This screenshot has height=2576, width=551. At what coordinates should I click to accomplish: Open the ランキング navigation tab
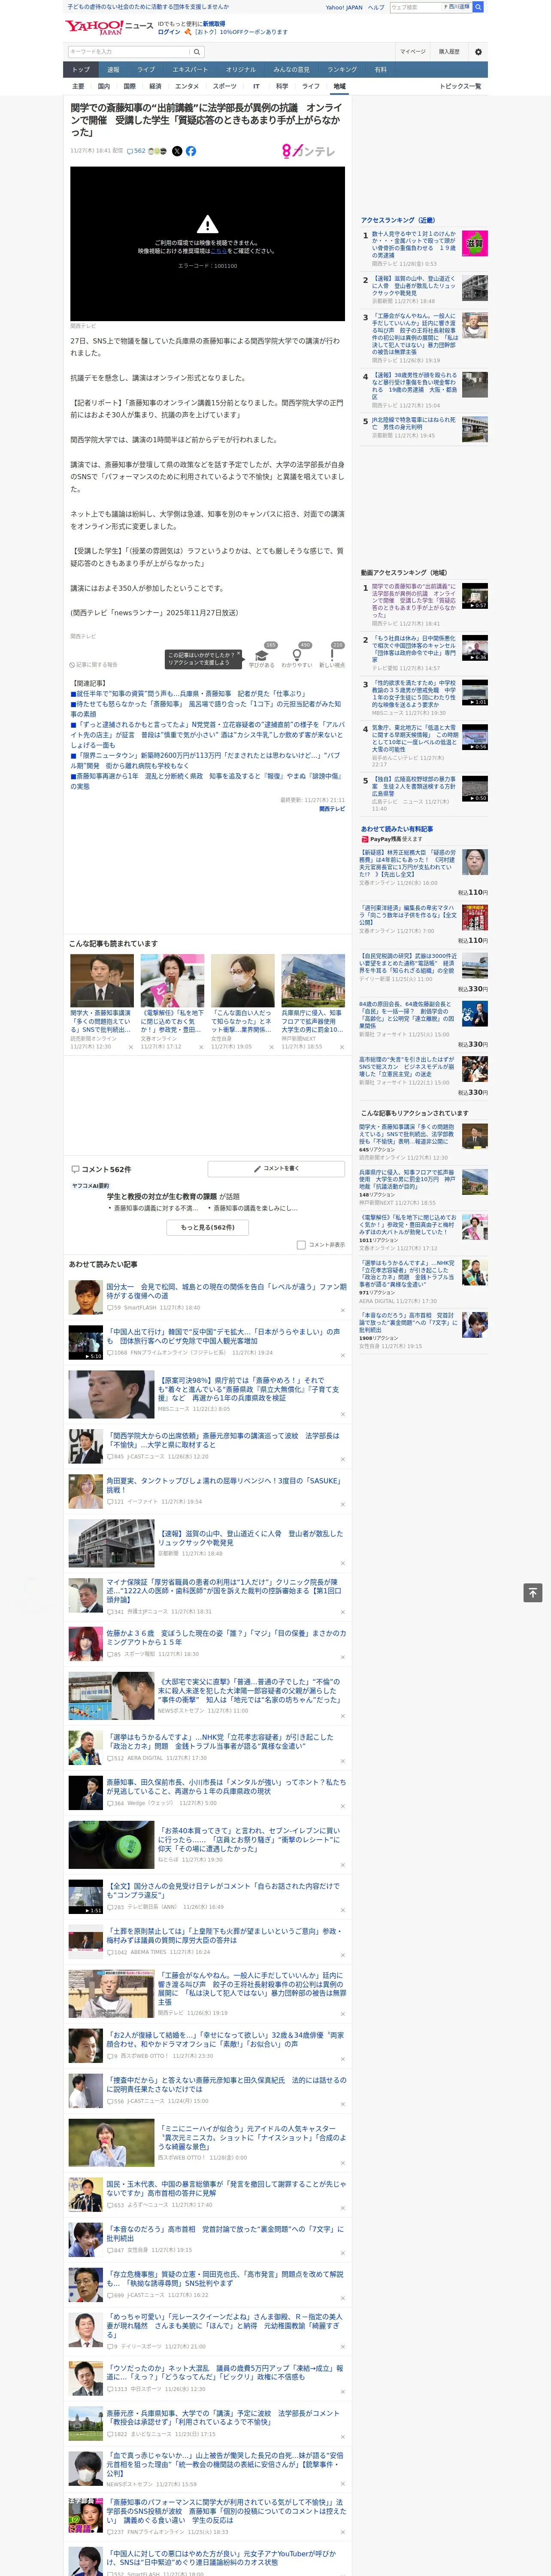pos(342,70)
